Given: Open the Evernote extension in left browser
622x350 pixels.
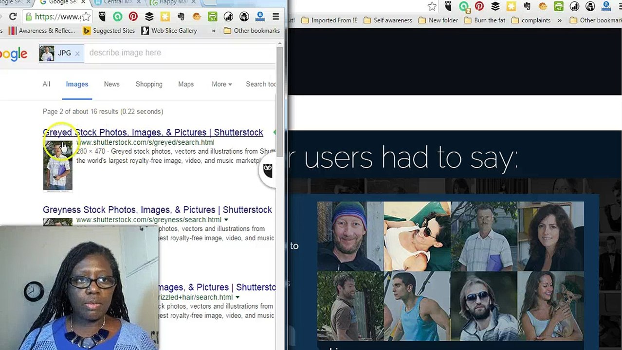Looking at the screenshot, I should click(181, 17).
